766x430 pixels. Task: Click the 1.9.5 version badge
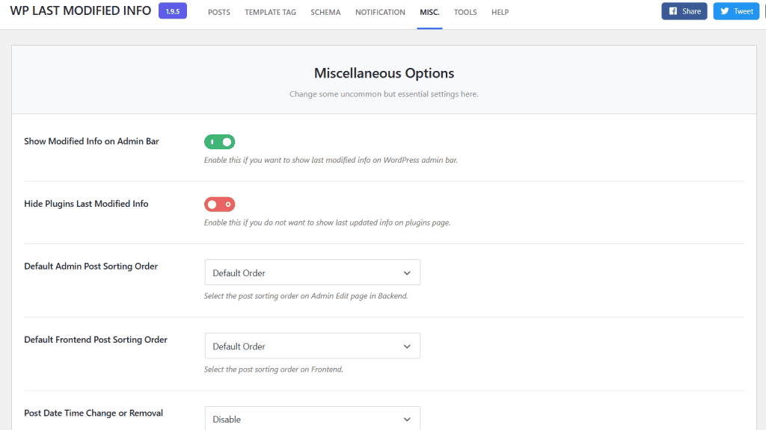(x=173, y=11)
